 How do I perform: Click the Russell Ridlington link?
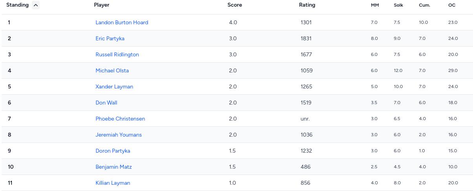pyautogui.click(x=117, y=54)
